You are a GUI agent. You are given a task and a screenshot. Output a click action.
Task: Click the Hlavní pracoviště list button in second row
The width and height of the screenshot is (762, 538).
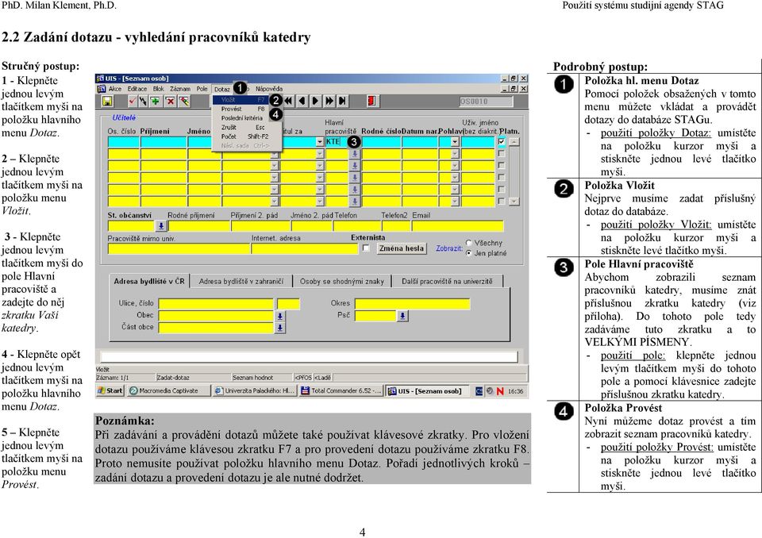point(355,154)
